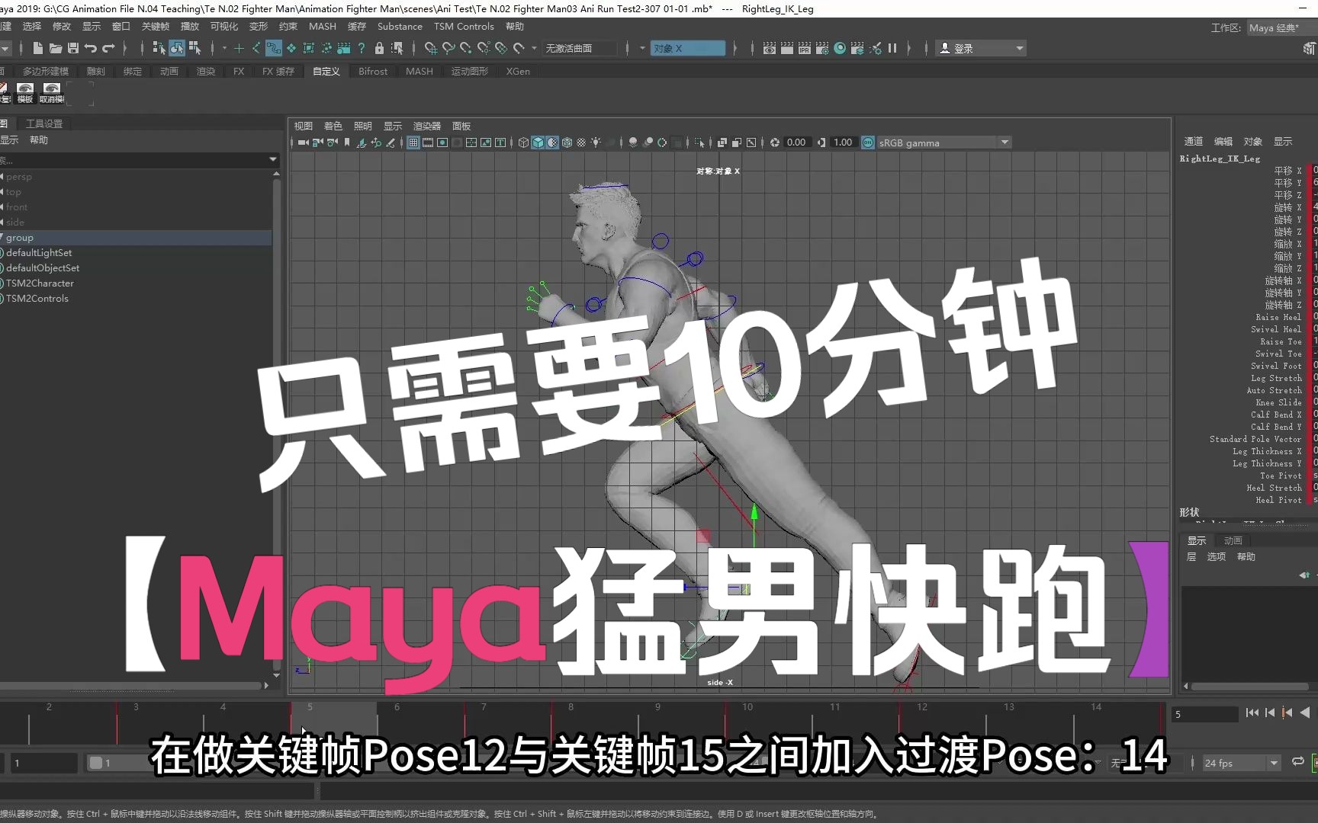Open the 登录 sign-in dropdown

981,48
